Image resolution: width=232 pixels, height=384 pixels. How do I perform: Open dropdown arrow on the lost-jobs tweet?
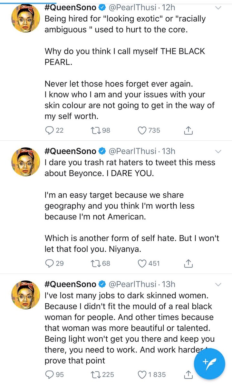tap(218, 284)
